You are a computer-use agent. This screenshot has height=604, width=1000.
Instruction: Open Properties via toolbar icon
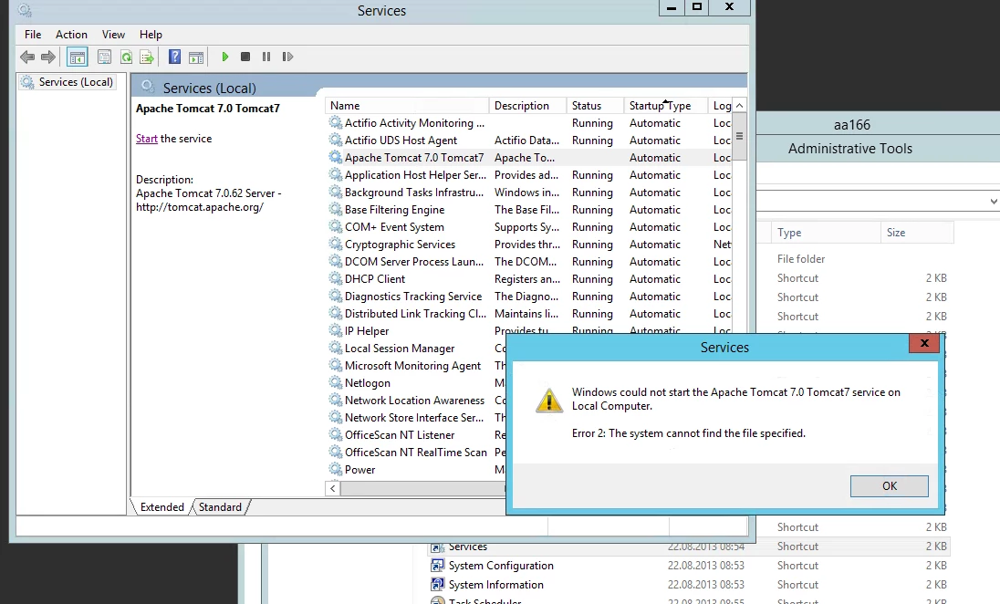(104, 57)
